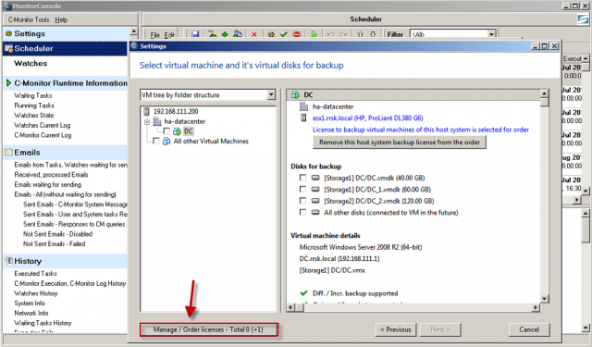Image resolution: width=592 pixels, height=347 pixels.
Task: Open Waiting Tasks in sidebar
Action: [x=33, y=95]
